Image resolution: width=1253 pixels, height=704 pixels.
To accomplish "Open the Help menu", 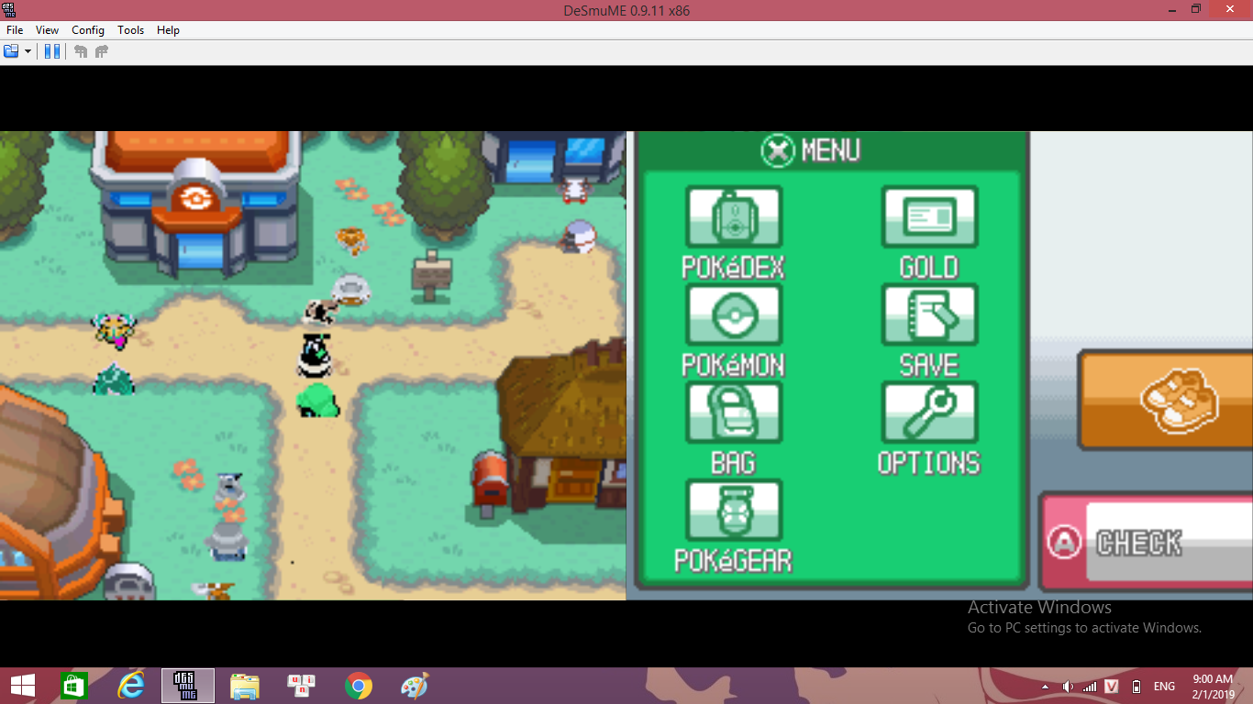I will pos(168,30).
